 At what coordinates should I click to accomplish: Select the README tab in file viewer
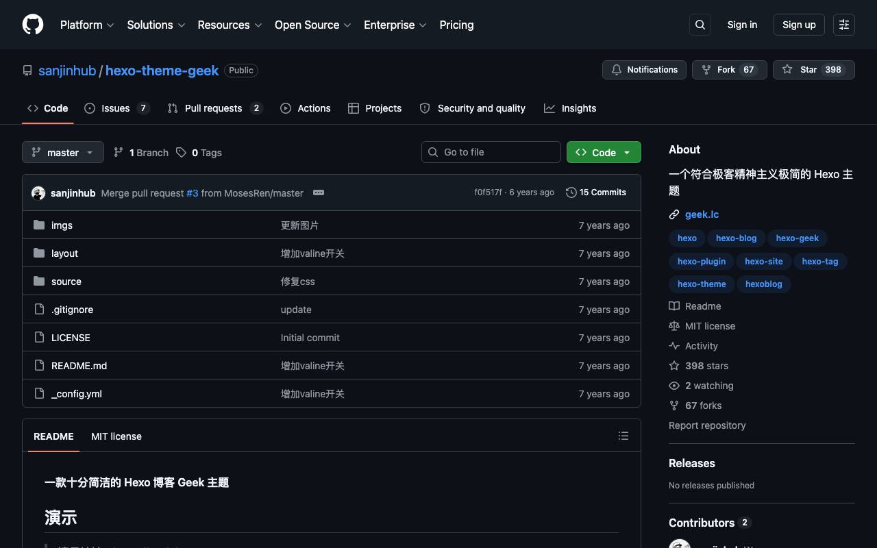53,436
